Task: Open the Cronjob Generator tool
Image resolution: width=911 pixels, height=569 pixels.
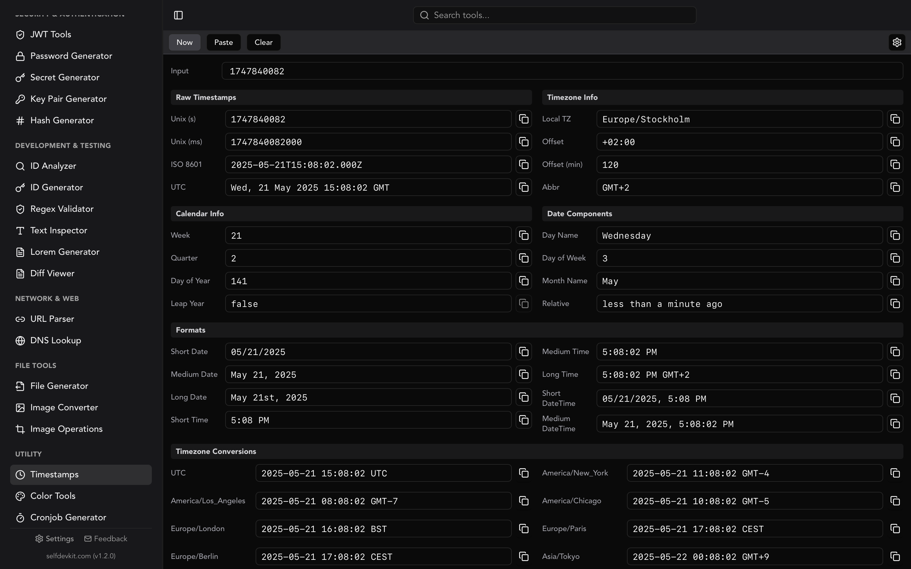Action: (x=68, y=517)
